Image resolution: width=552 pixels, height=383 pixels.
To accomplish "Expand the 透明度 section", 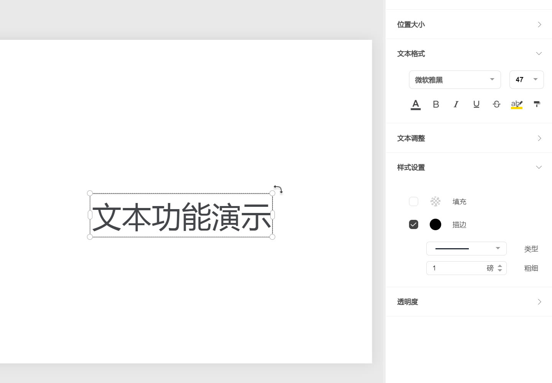I will tap(469, 302).
